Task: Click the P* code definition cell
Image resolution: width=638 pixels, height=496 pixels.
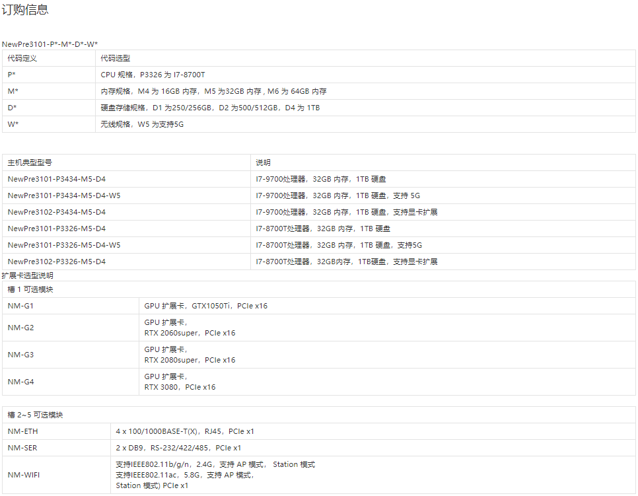Action: [x=12, y=75]
